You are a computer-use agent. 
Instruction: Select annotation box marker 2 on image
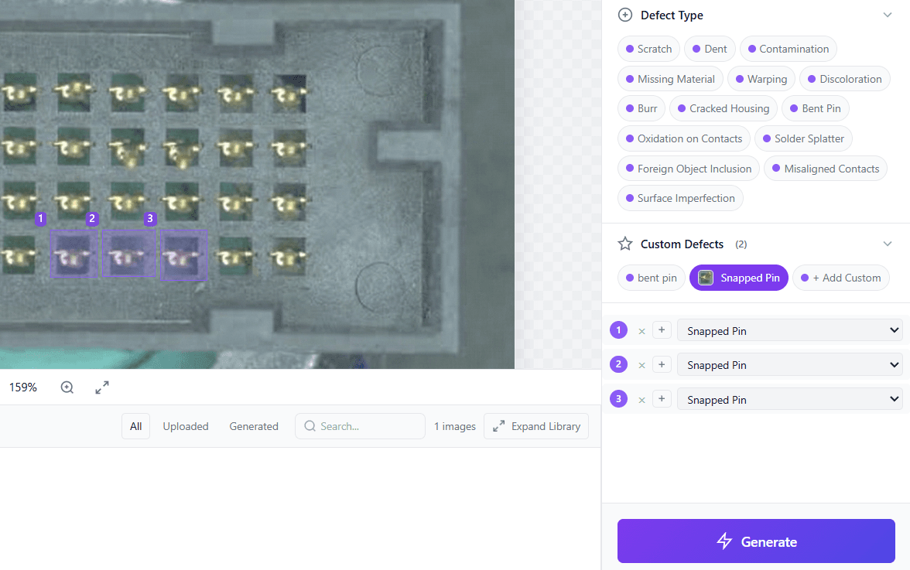pyautogui.click(x=93, y=219)
